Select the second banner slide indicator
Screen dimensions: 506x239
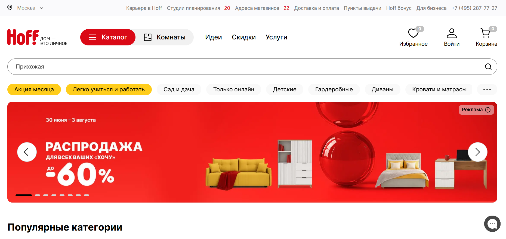(38, 195)
